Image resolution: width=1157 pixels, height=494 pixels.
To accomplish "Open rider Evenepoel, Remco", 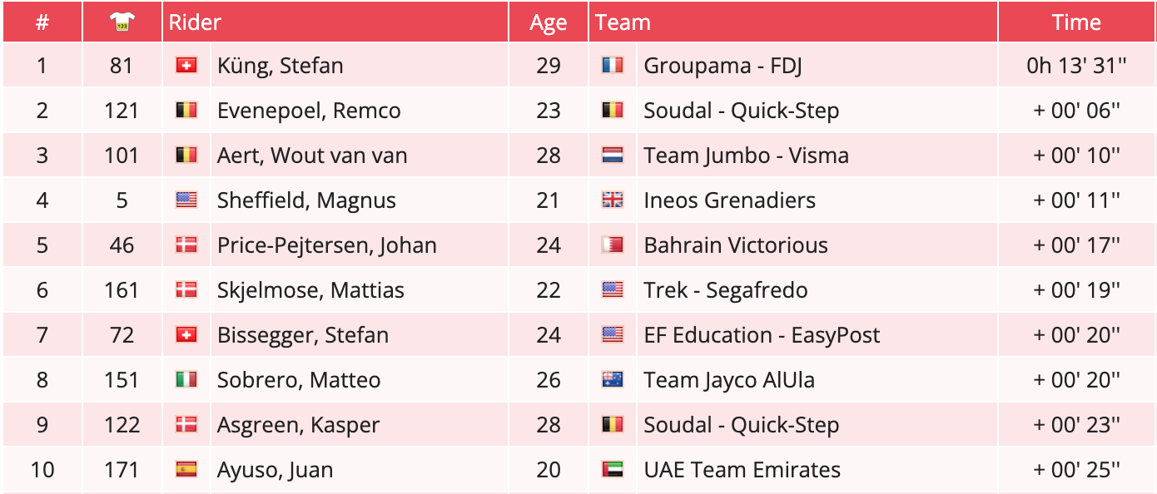I will coord(309,111).
